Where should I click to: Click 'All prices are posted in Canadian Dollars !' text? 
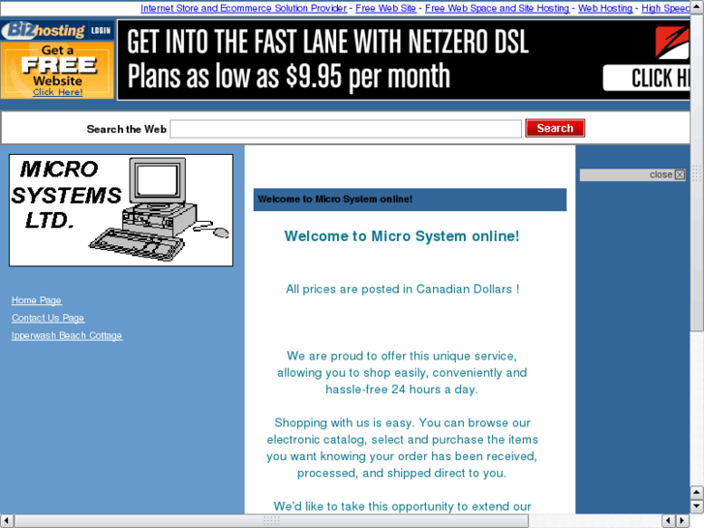(403, 289)
